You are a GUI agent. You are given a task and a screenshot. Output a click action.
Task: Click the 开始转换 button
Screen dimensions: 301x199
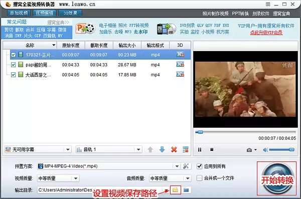276,178
